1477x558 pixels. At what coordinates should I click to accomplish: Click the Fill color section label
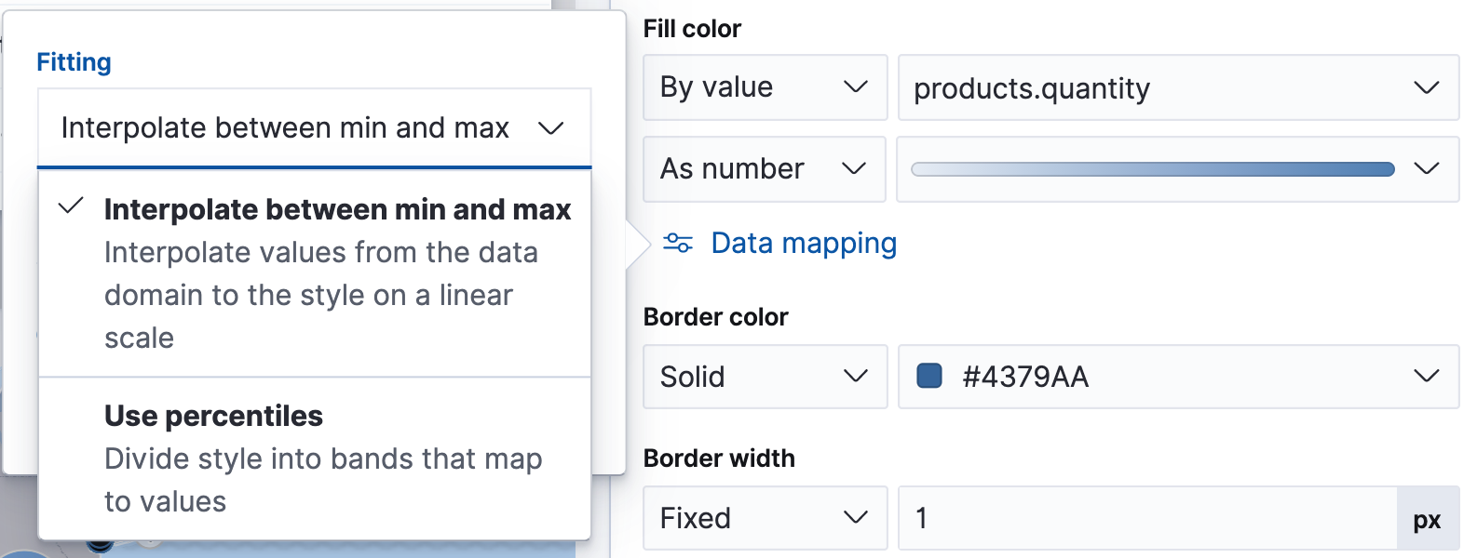[692, 29]
